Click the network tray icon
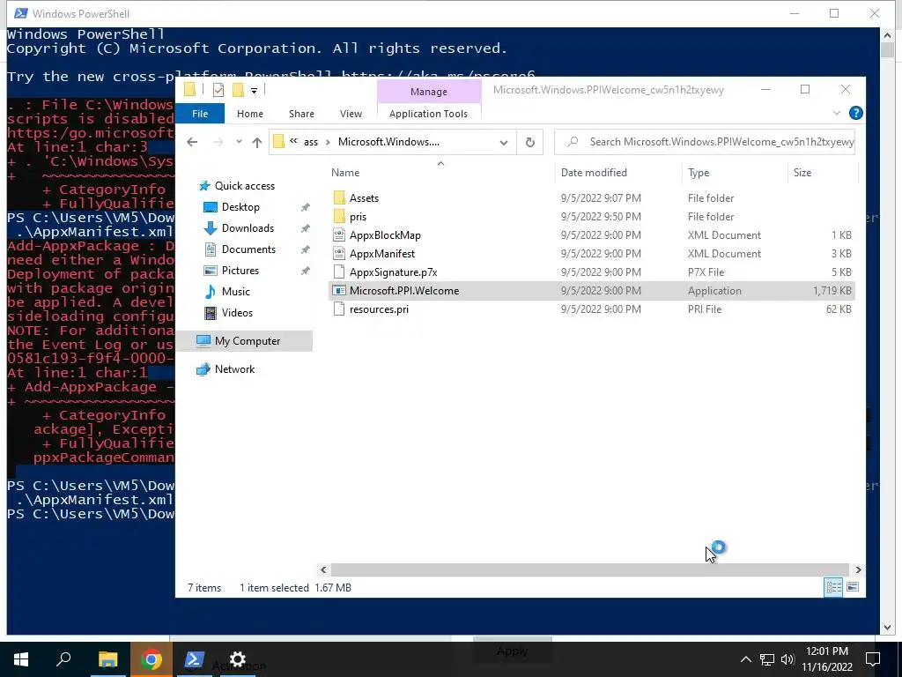Viewport: 902px width, 677px height. coord(767,659)
